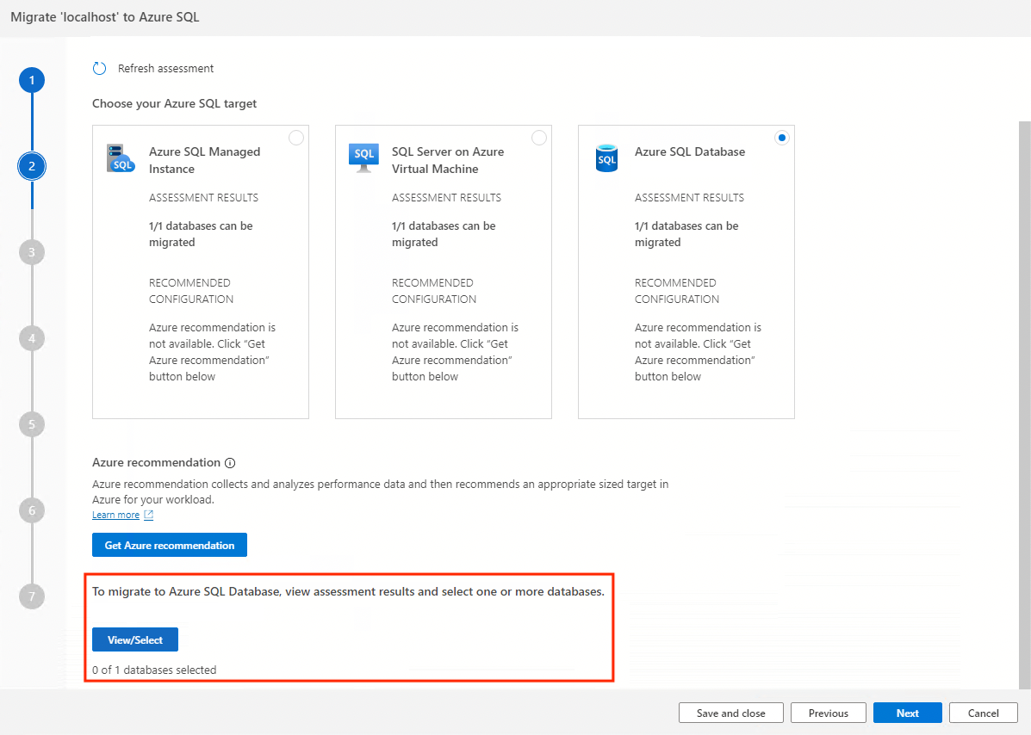This screenshot has height=735, width=1031.
Task: Go back with the Previous button
Action: click(x=829, y=713)
